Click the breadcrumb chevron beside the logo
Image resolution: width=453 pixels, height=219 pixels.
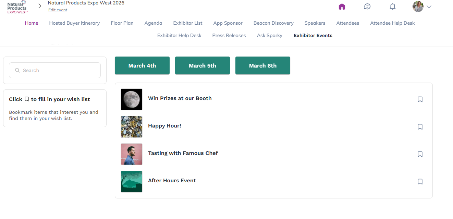pyautogui.click(x=40, y=6)
